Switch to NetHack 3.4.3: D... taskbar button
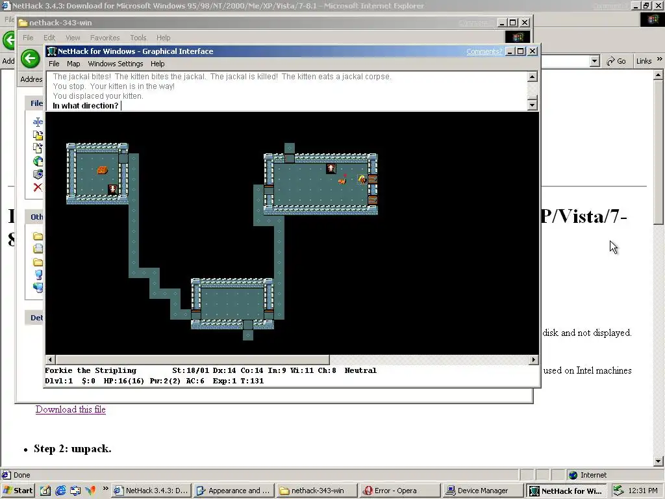665x499 pixels. pos(151,491)
